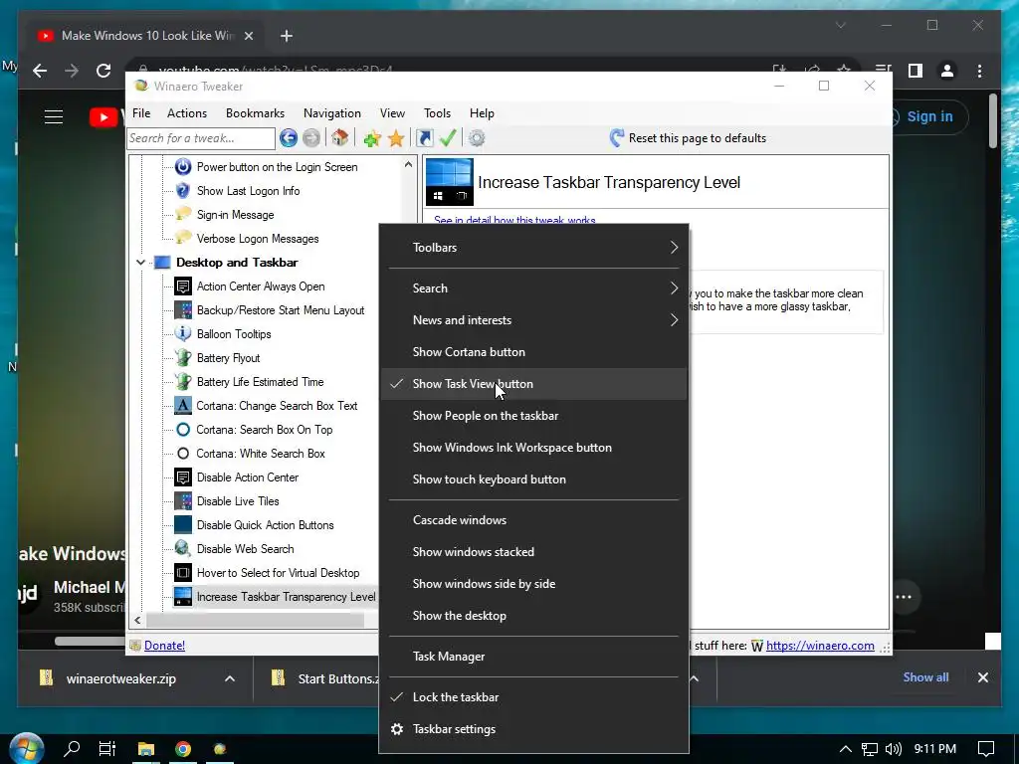
Task: Expand Toolbars submenu in context menu
Action: (x=533, y=248)
